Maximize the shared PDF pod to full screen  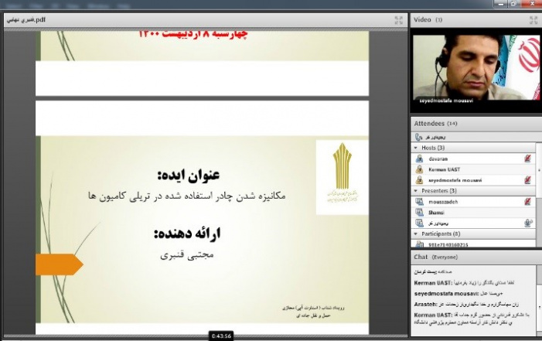tap(398, 20)
